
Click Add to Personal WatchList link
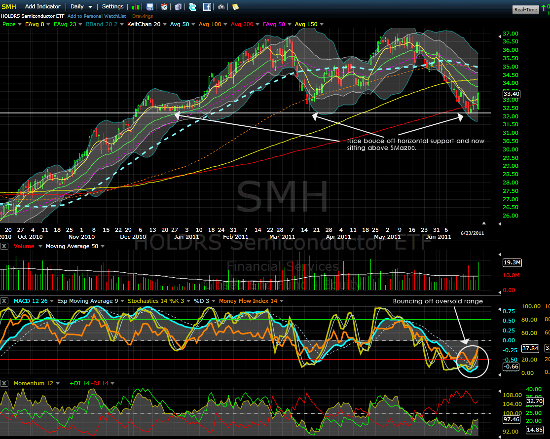[97, 16]
